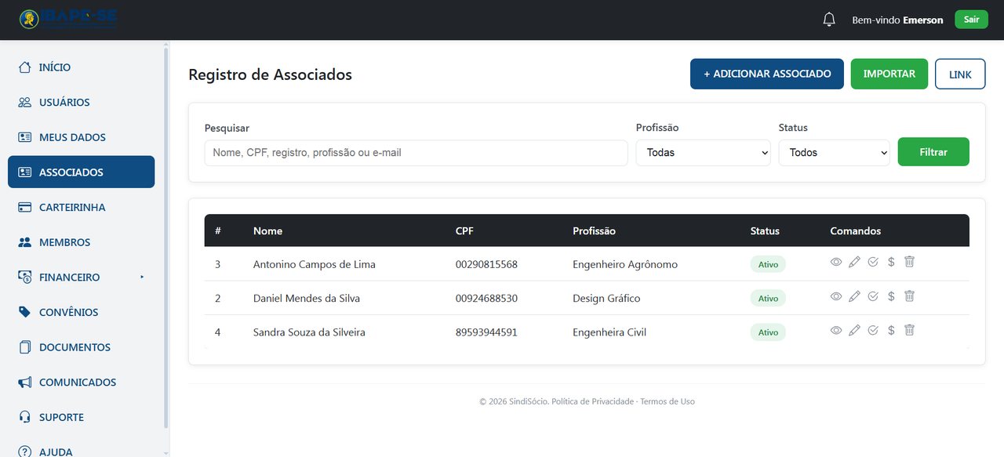
Task: Select name Sandra Souza da Silveira
Action: (x=309, y=332)
